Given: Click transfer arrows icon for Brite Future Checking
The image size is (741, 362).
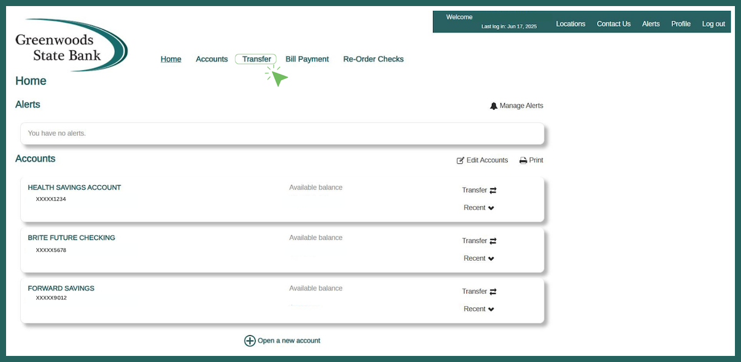Looking at the screenshot, I should pyautogui.click(x=493, y=241).
